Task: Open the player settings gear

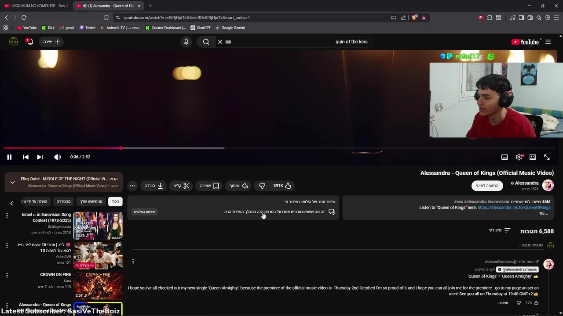Action: coord(519,157)
